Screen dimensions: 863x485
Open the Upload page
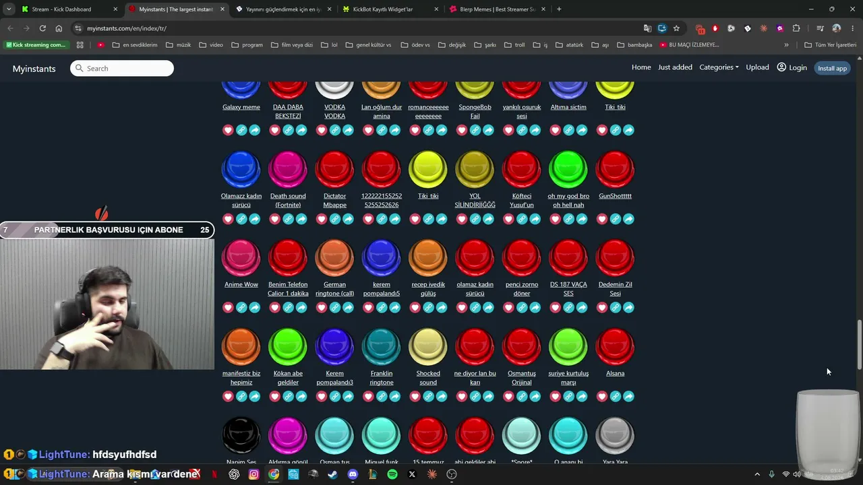point(757,67)
